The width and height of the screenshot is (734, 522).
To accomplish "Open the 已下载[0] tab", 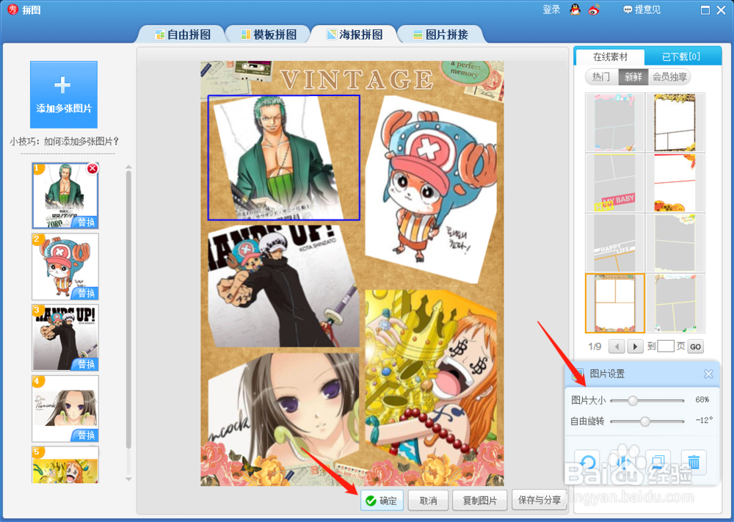I will point(682,57).
